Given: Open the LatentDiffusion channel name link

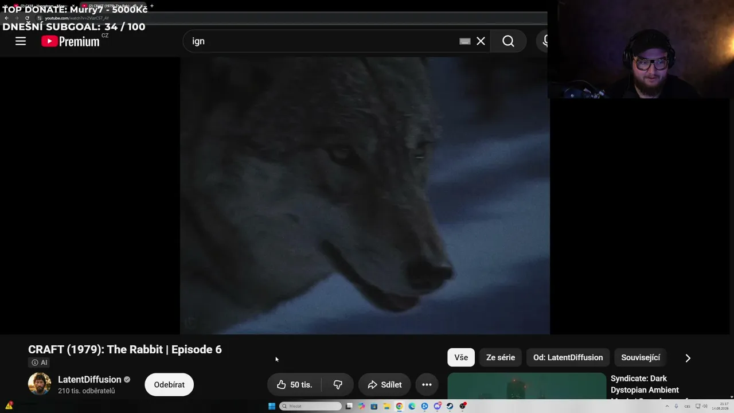Looking at the screenshot, I should click(89, 380).
